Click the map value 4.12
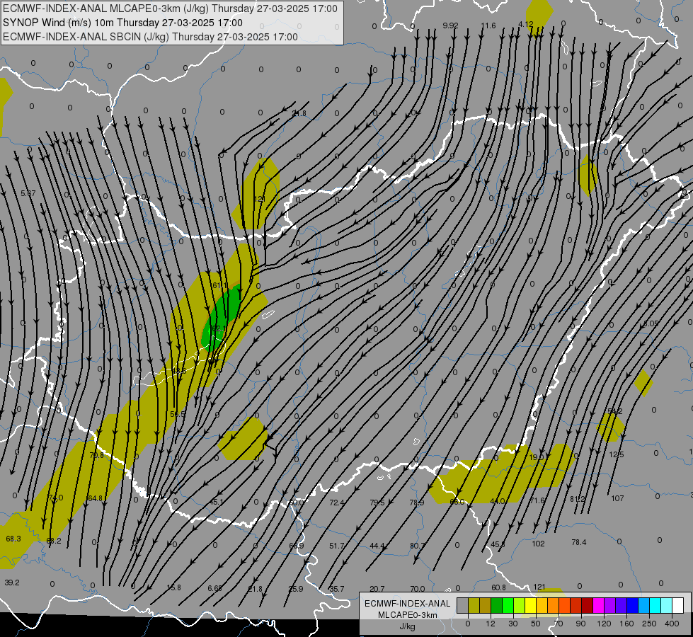The height and width of the screenshot is (637, 693). [526, 24]
